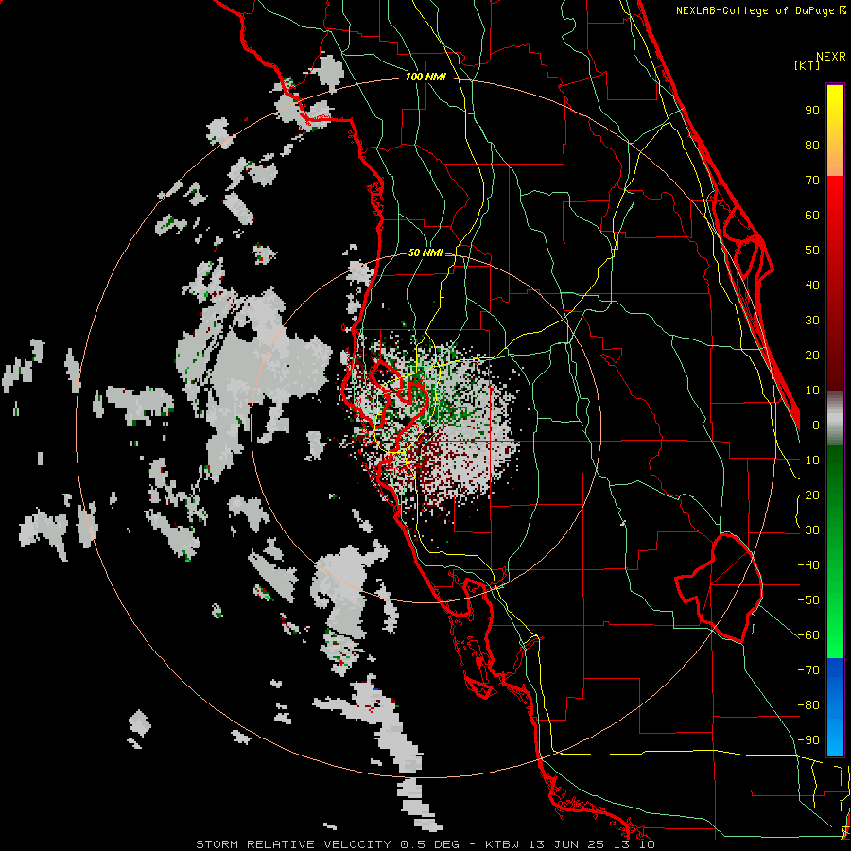The image size is (851, 851).
Task: Click the -20 knot scale label
Action: pyautogui.click(x=808, y=495)
